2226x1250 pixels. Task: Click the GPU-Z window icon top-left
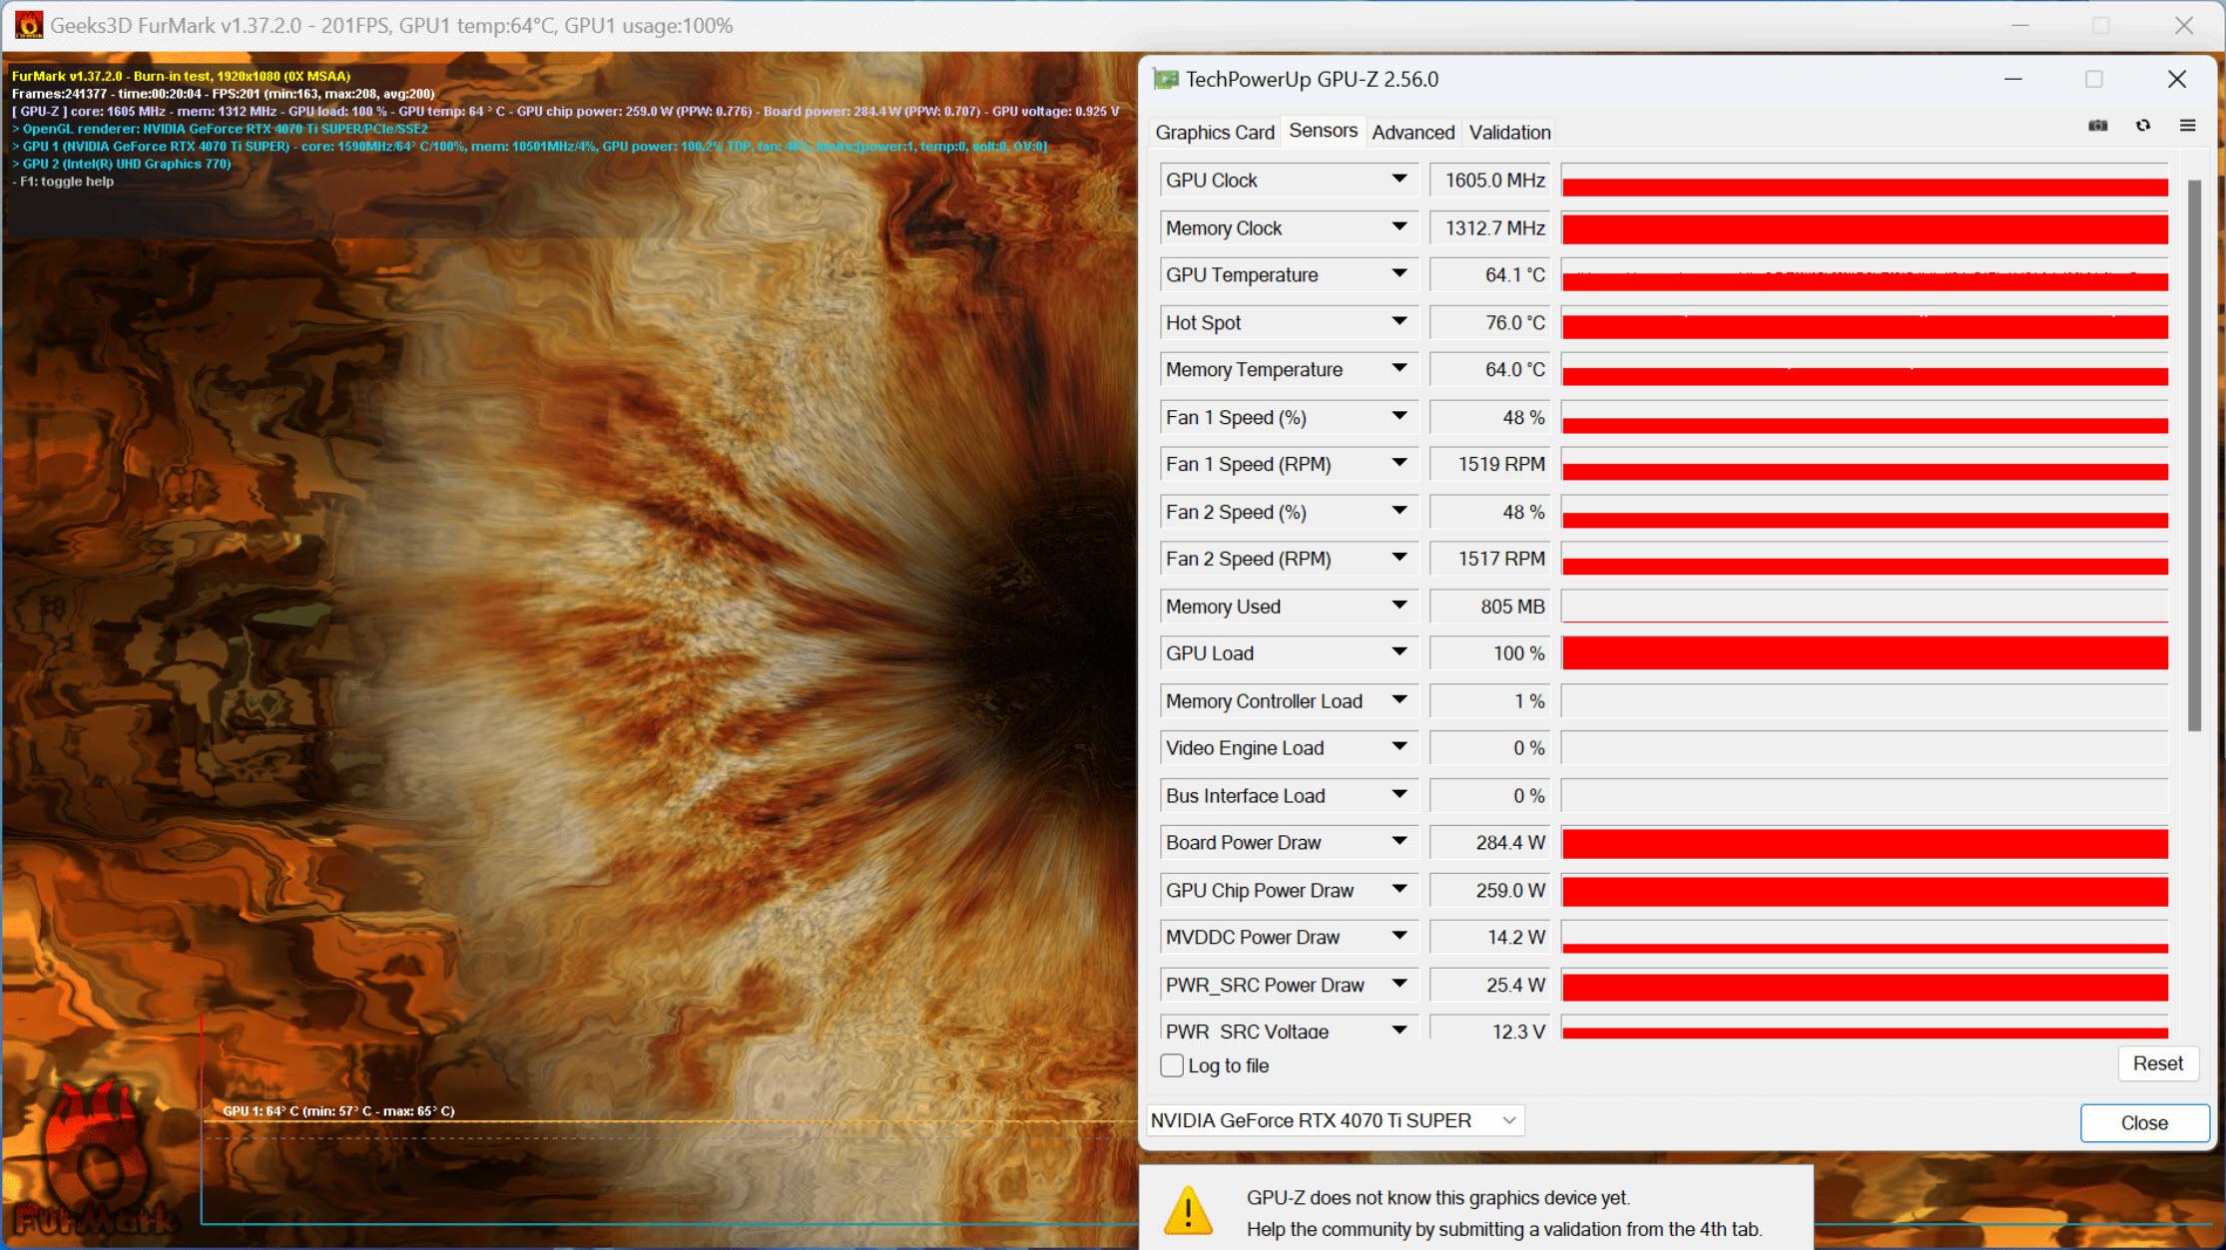(1165, 80)
